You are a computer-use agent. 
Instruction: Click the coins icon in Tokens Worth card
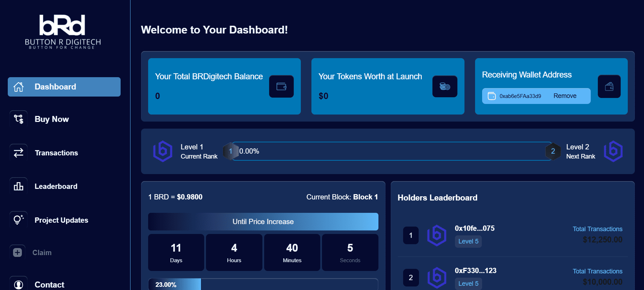pos(444,86)
